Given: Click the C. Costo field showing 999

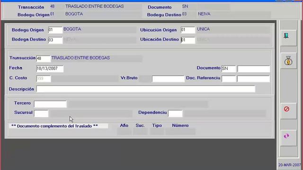Looking at the screenshot, I should [x=44, y=79].
